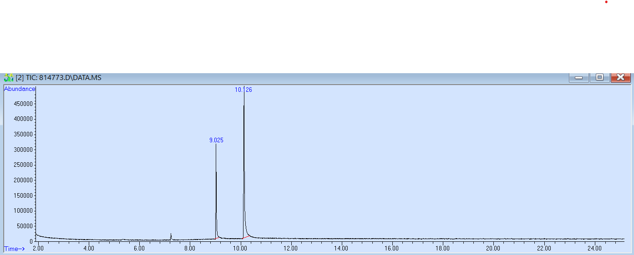Viewport: 634px width, 255px height.
Task: Click the small peak near 7.2 minutes
Action: click(171, 235)
